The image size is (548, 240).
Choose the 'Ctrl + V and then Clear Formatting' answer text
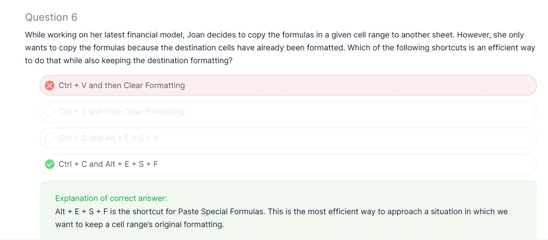pyautogui.click(x=121, y=86)
